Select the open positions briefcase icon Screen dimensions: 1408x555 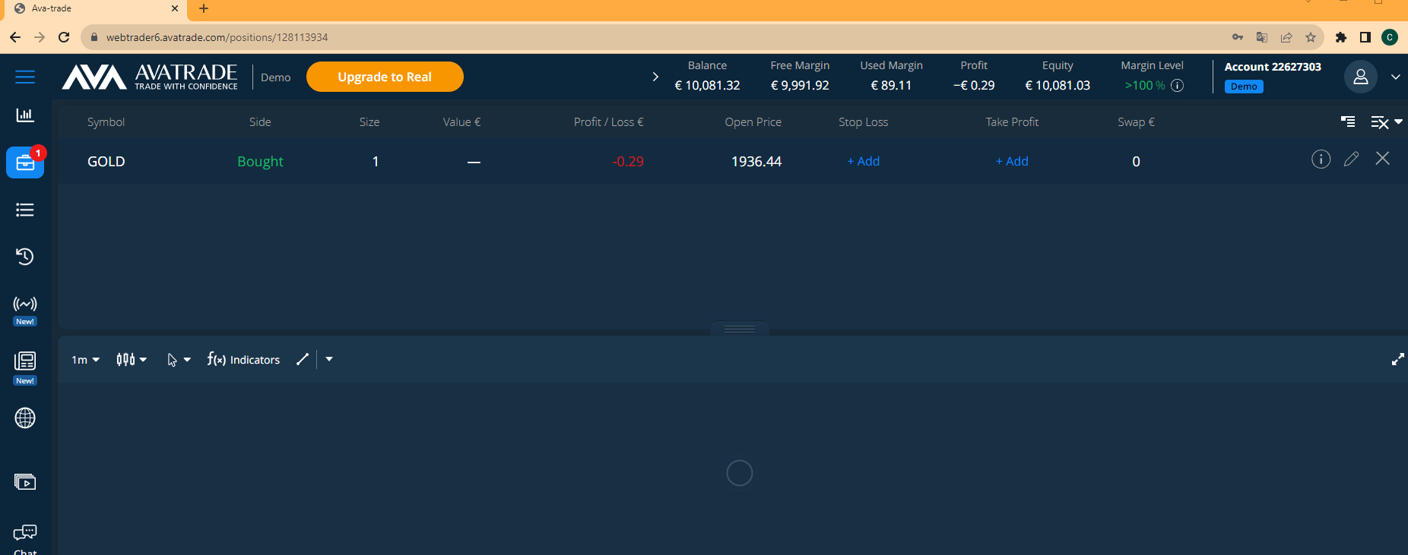25,162
